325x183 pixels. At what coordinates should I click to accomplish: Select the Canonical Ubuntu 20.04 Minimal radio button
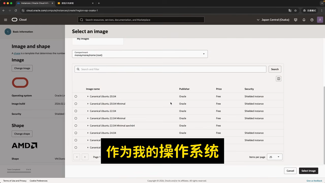[x=76, y=104]
